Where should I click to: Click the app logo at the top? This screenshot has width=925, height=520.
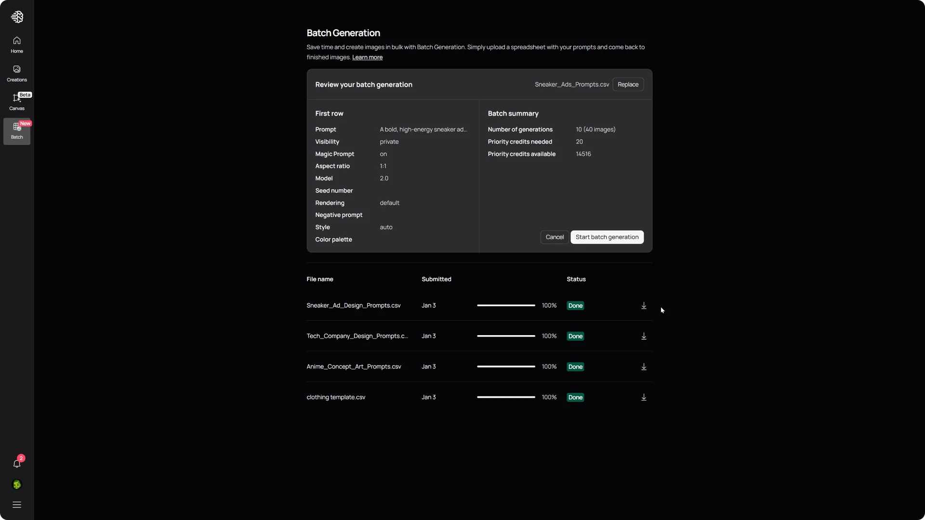(x=17, y=16)
